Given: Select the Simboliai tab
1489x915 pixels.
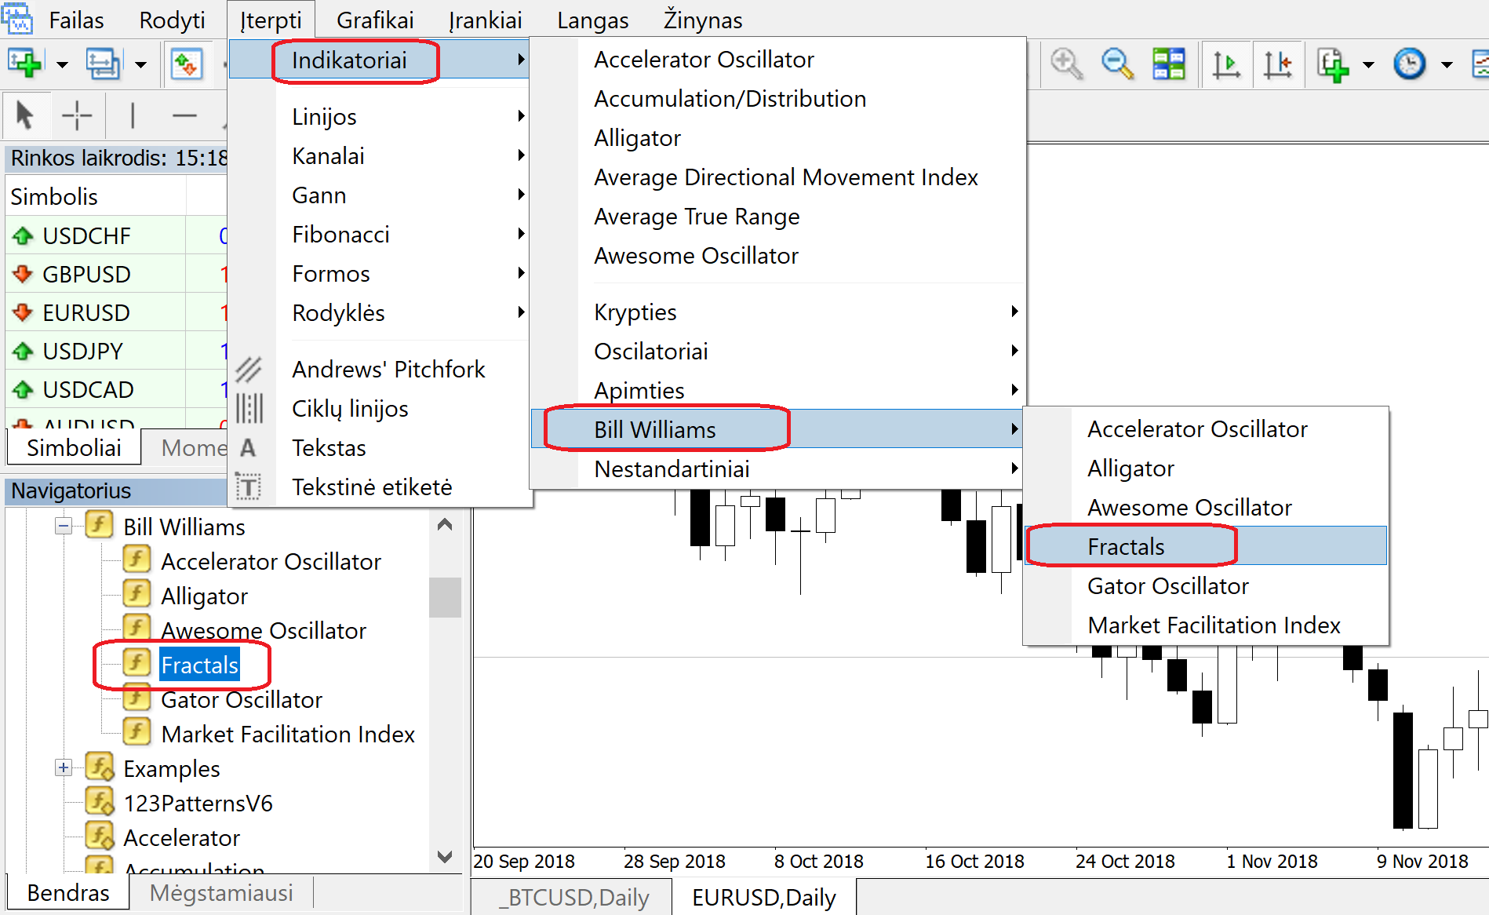Looking at the screenshot, I should tap(74, 447).
